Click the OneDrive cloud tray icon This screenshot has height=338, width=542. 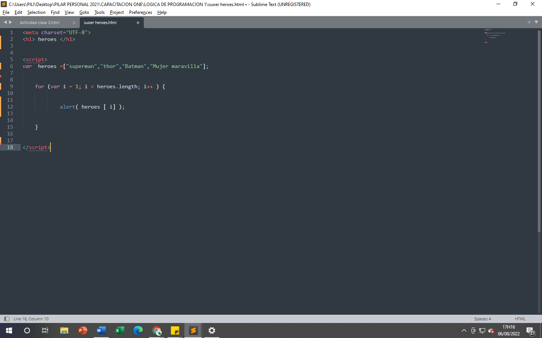coord(491,331)
